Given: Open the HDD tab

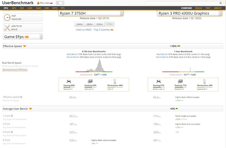Looking at the screenshot, I should [x=30, y=8].
